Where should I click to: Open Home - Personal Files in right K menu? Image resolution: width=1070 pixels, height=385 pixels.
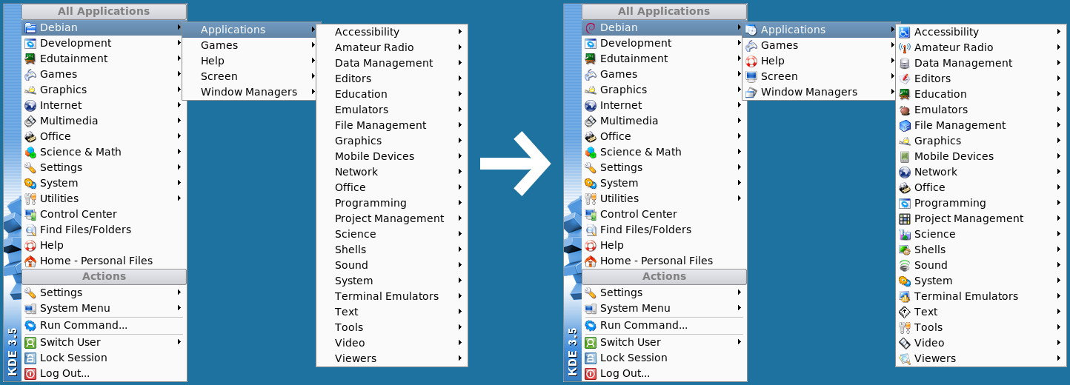pos(664,261)
